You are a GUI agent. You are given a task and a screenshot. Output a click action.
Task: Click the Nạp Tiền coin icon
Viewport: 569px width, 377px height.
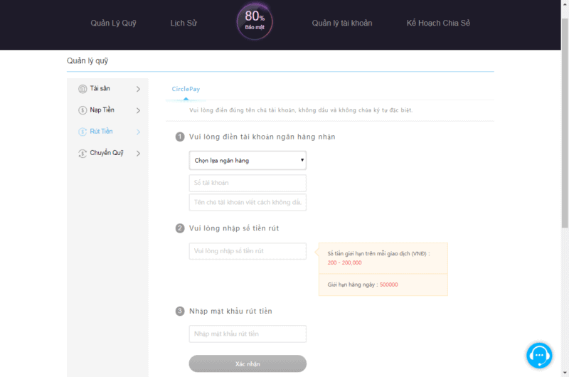pyautogui.click(x=83, y=110)
